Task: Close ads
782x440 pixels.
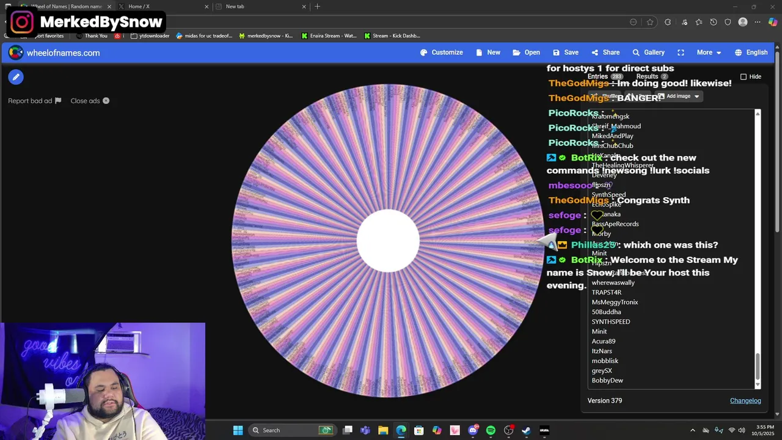Action: pyautogui.click(x=90, y=101)
